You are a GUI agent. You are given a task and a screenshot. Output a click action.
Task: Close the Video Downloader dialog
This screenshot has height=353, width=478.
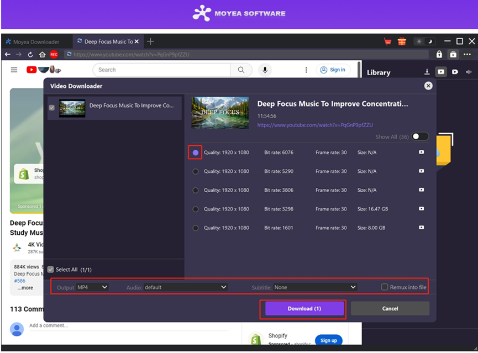(428, 86)
